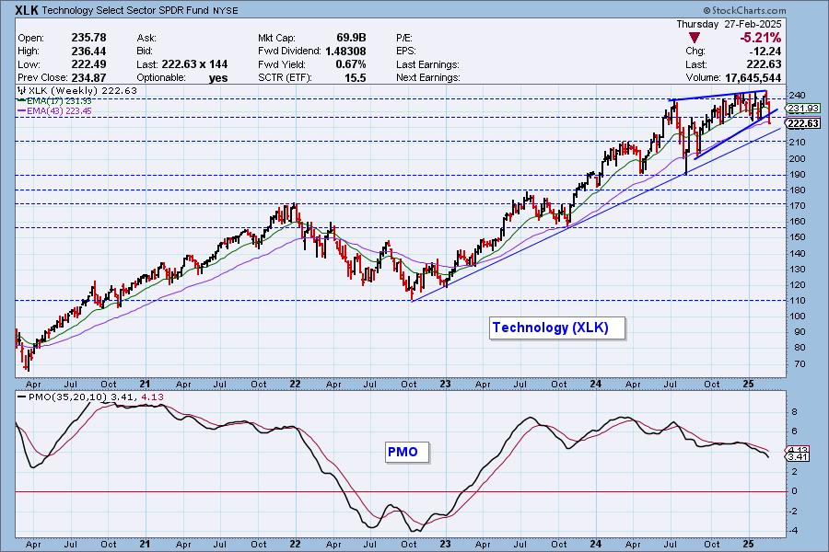Click the 'Last Earnings:' label
This screenshot has width=829, height=552.
point(427,64)
